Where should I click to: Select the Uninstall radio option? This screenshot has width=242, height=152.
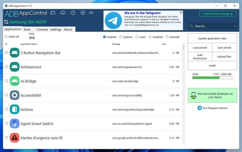coord(167,37)
